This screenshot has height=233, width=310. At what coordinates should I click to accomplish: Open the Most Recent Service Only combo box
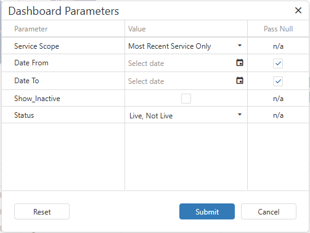click(x=186, y=46)
